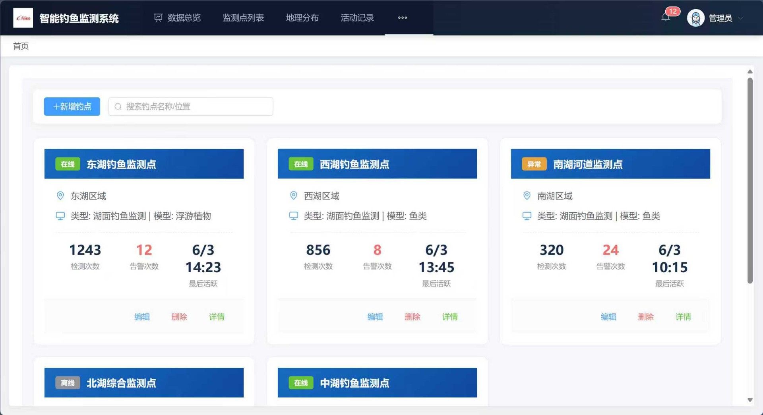Click the monitor icon in 西湖 card
Image resolution: width=763 pixels, height=415 pixels.
tap(293, 216)
